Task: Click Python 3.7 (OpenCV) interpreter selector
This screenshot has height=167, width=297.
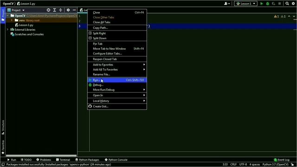Action: point(275,164)
